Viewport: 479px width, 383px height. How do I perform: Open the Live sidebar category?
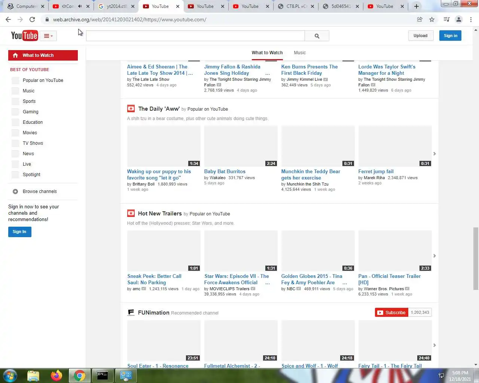coord(27,164)
